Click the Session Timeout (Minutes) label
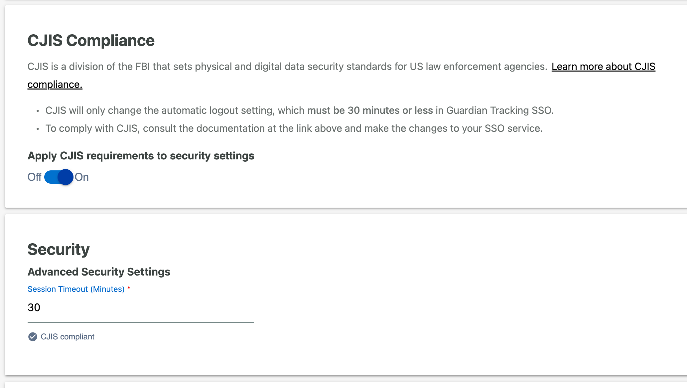Screen dimensions: 687x388 [76, 289]
